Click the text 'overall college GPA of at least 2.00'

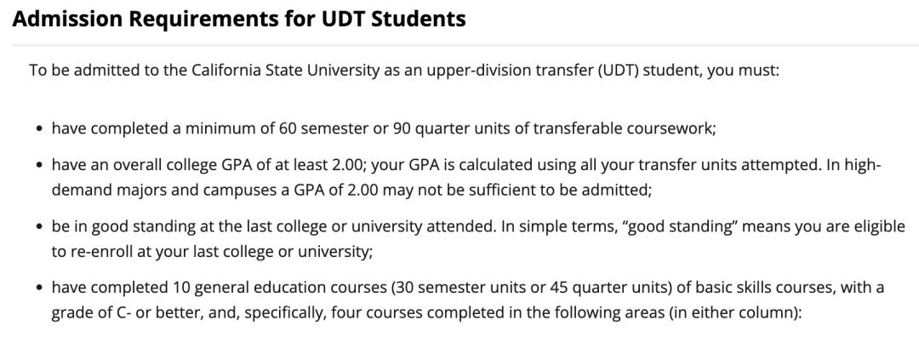point(238,165)
